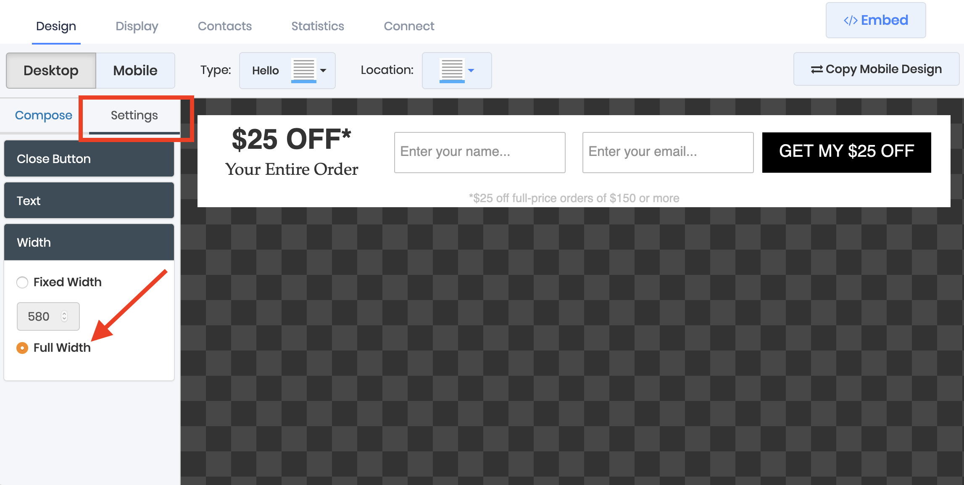Switch preview to Desktop view
The image size is (964, 485).
(x=51, y=70)
